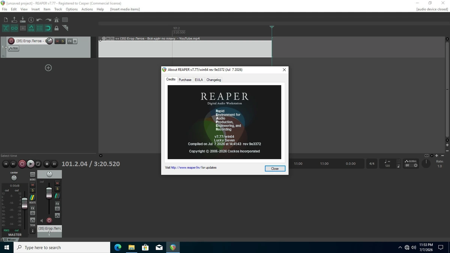Click the Windows Start button

6,247
